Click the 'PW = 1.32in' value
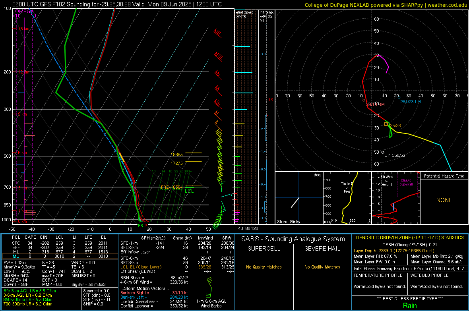Image resolution: width=469 pixels, height=311 pixels. coord(15,263)
